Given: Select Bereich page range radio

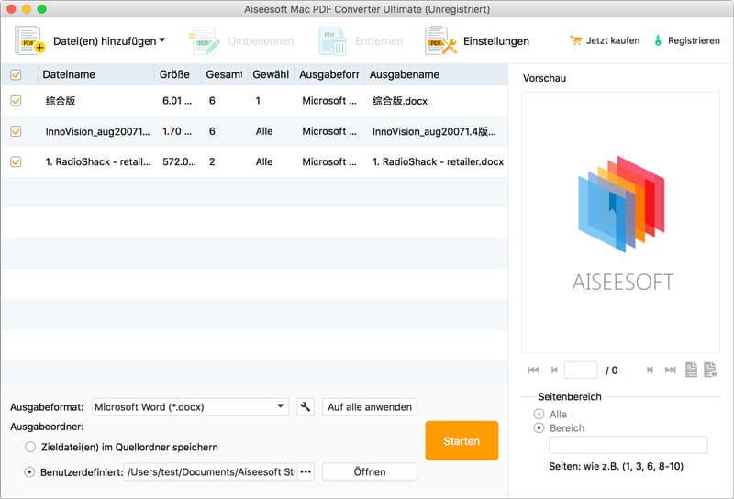Looking at the screenshot, I should (539, 427).
